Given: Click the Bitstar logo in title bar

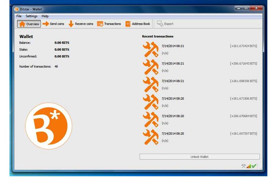Looking at the screenshot, I should [17, 9].
